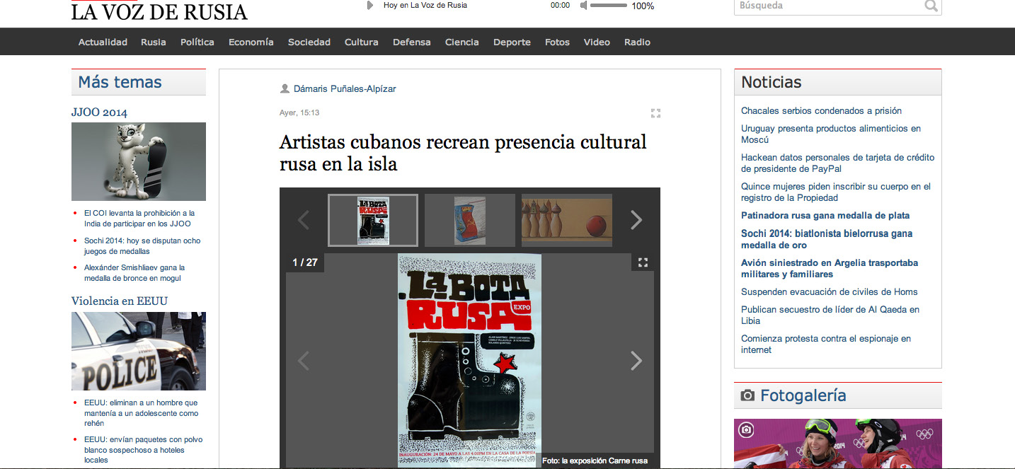
Task: Go to the previous gallery photo
Action: click(x=304, y=361)
